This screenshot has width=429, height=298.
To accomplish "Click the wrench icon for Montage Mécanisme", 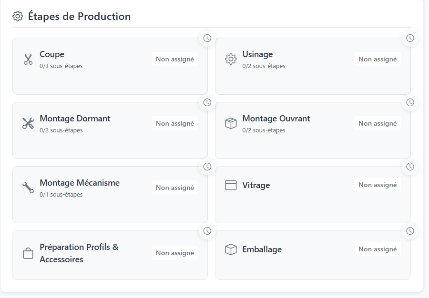I will 28,188.
